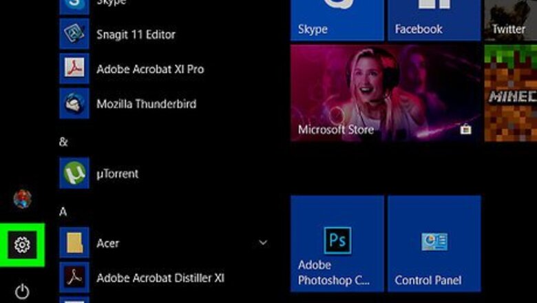Click the Acer folder icon
Image resolution: width=537 pixels, height=303 pixels.
coord(74,242)
